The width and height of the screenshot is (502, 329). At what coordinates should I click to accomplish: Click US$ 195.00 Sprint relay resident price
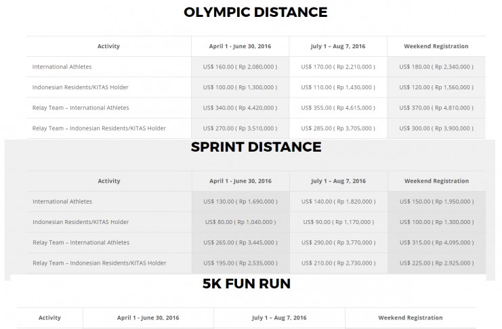tap(240, 263)
